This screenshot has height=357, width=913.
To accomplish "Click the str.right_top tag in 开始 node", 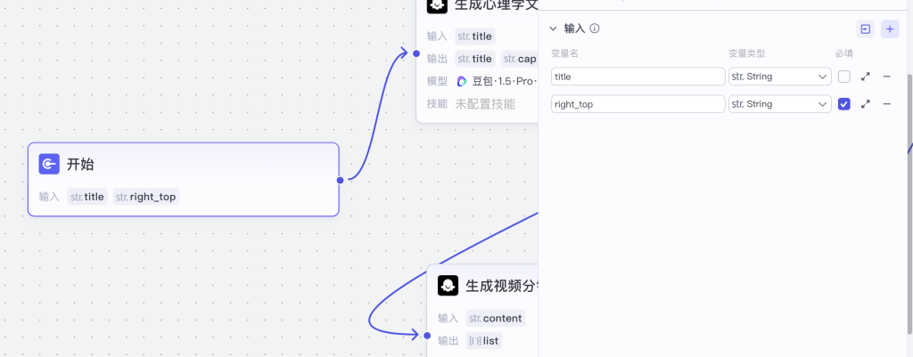I will (x=146, y=197).
